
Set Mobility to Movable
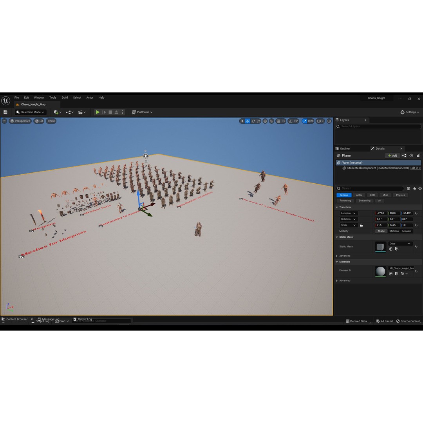[x=407, y=231]
